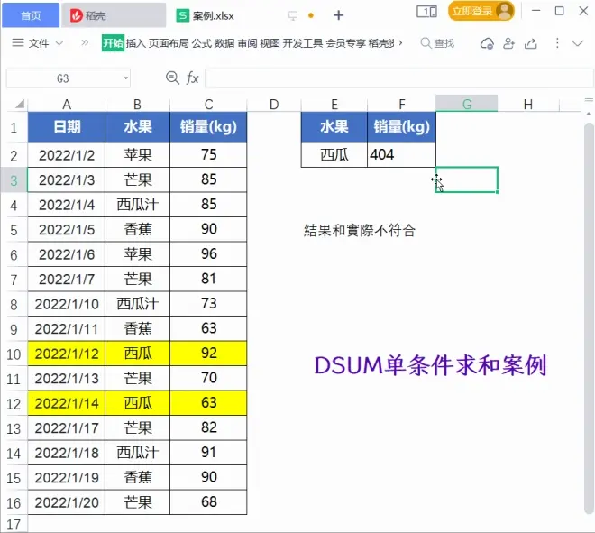Click the cloud sync icon
The image size is (595, 533).
click(x=487, y=43)
